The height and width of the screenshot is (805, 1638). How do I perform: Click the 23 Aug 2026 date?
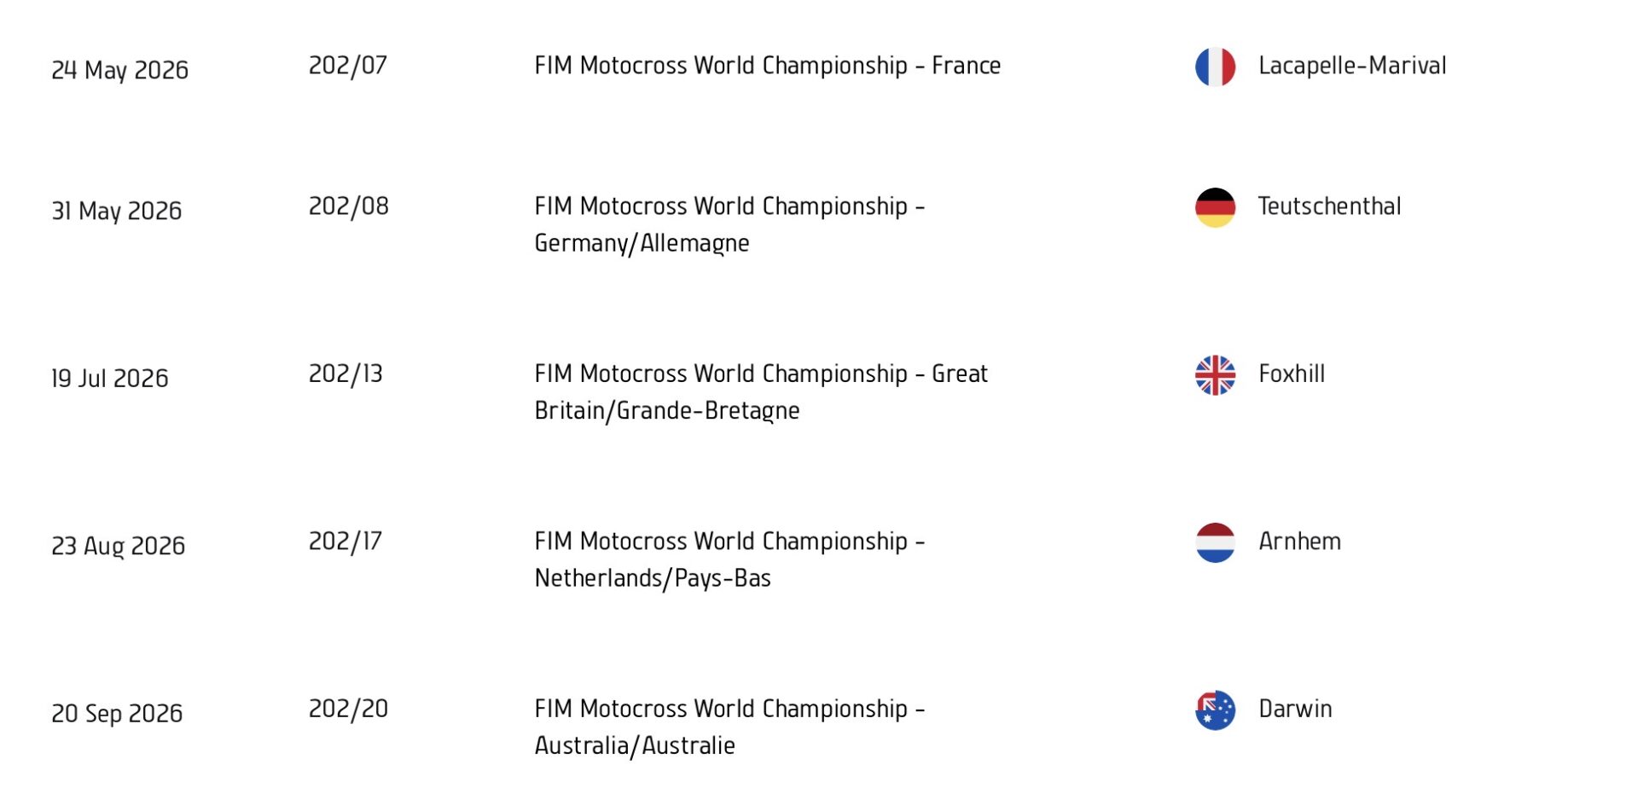[118, 546]
